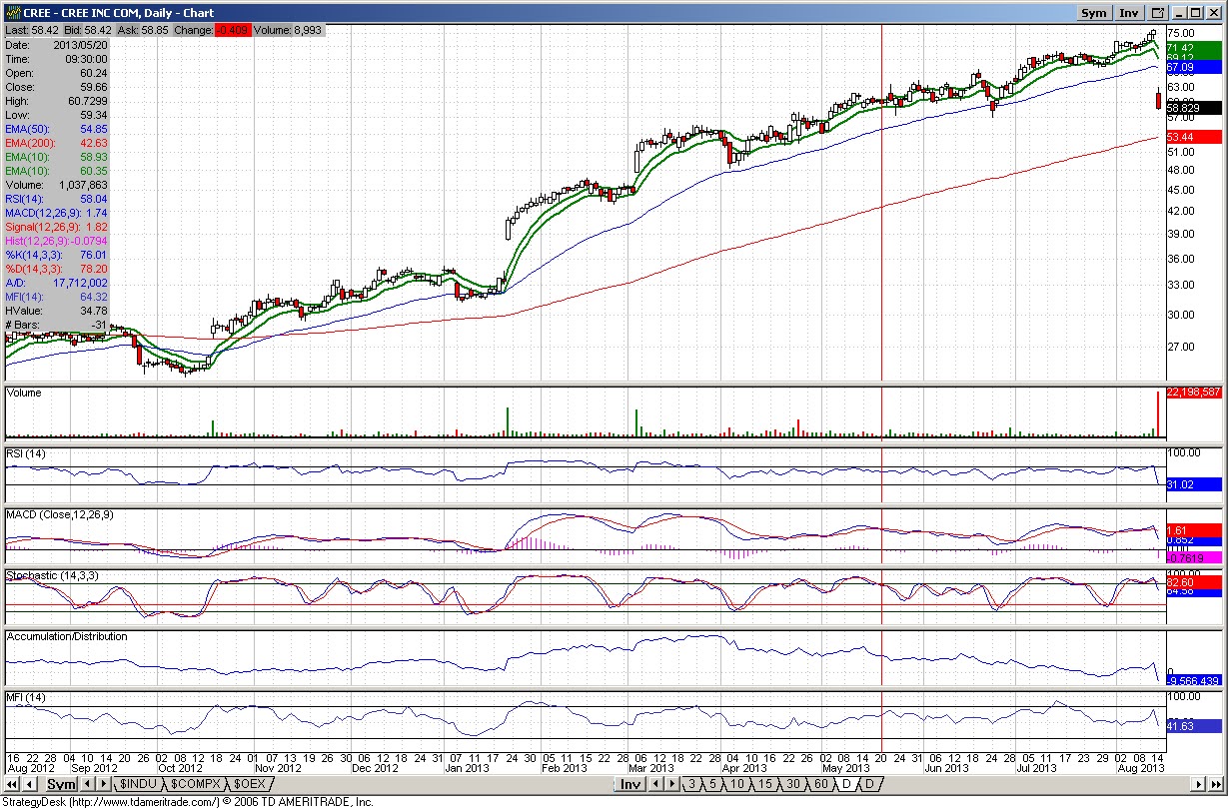Detach the chart with the pop-out icon
The image size is (1228, 808).
[x=1158, y=12]
